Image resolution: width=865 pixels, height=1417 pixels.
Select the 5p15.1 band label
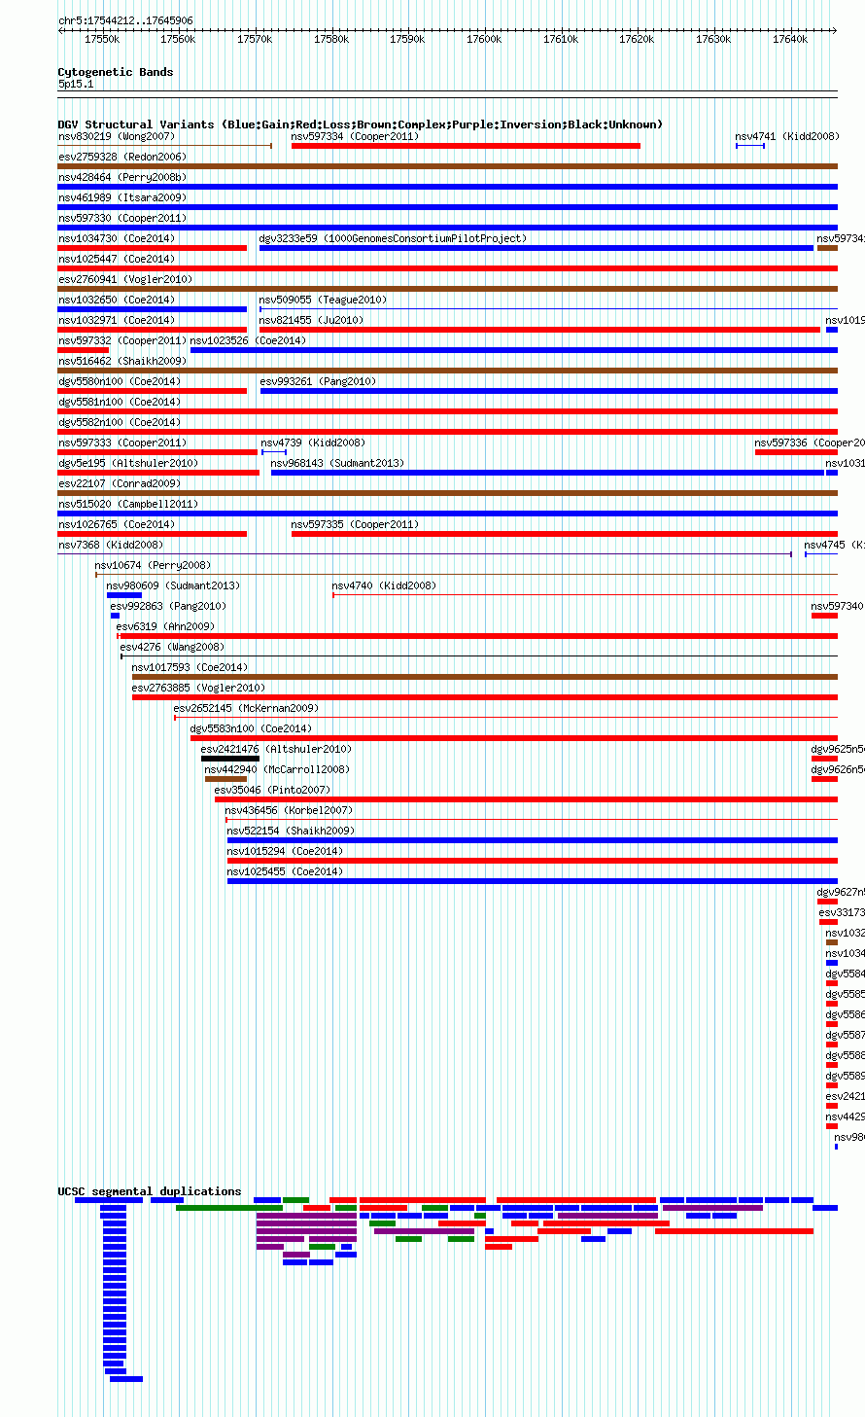click(76, 85)
